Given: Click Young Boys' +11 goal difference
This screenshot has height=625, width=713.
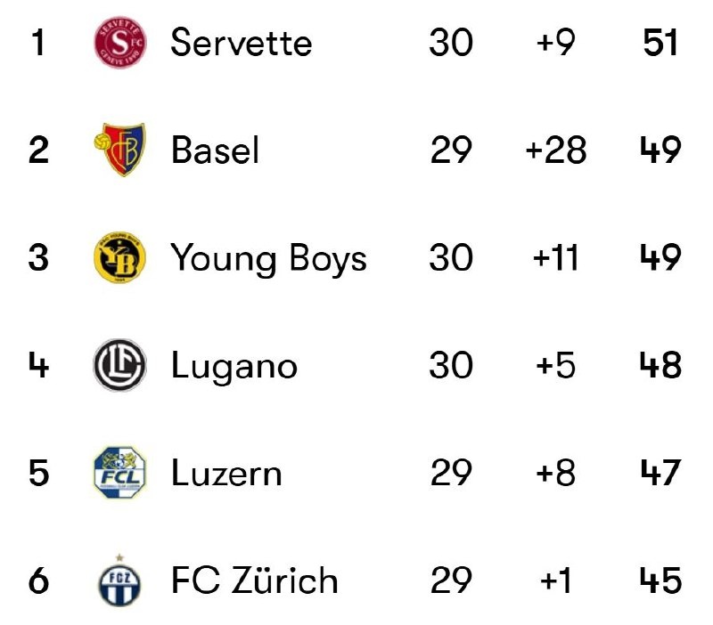Looking at the screenshot, I should coord(555,258).
